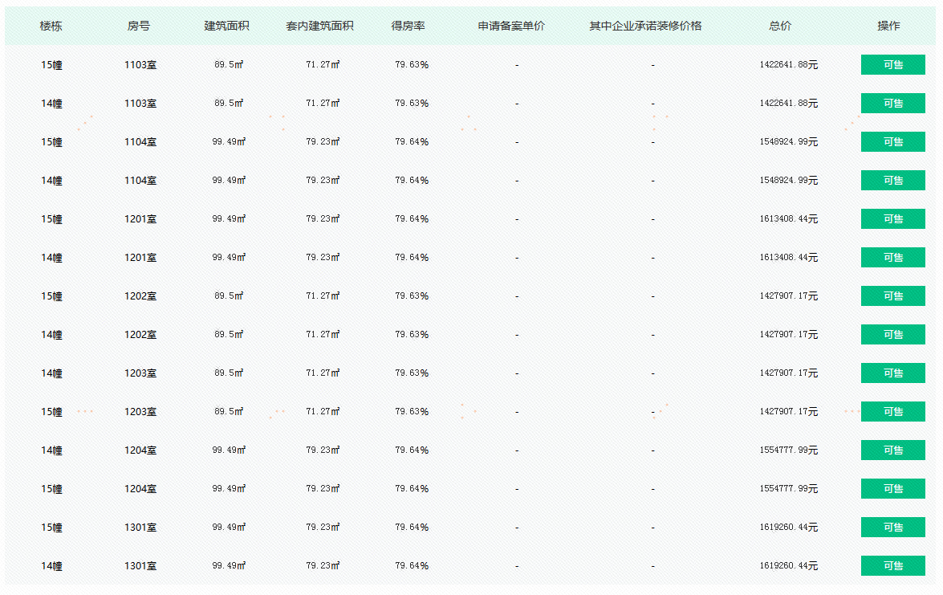This screenshot has height=595, width=943.
Task: Click the 申请备案单价 column header
Action: tap(511, 26)
